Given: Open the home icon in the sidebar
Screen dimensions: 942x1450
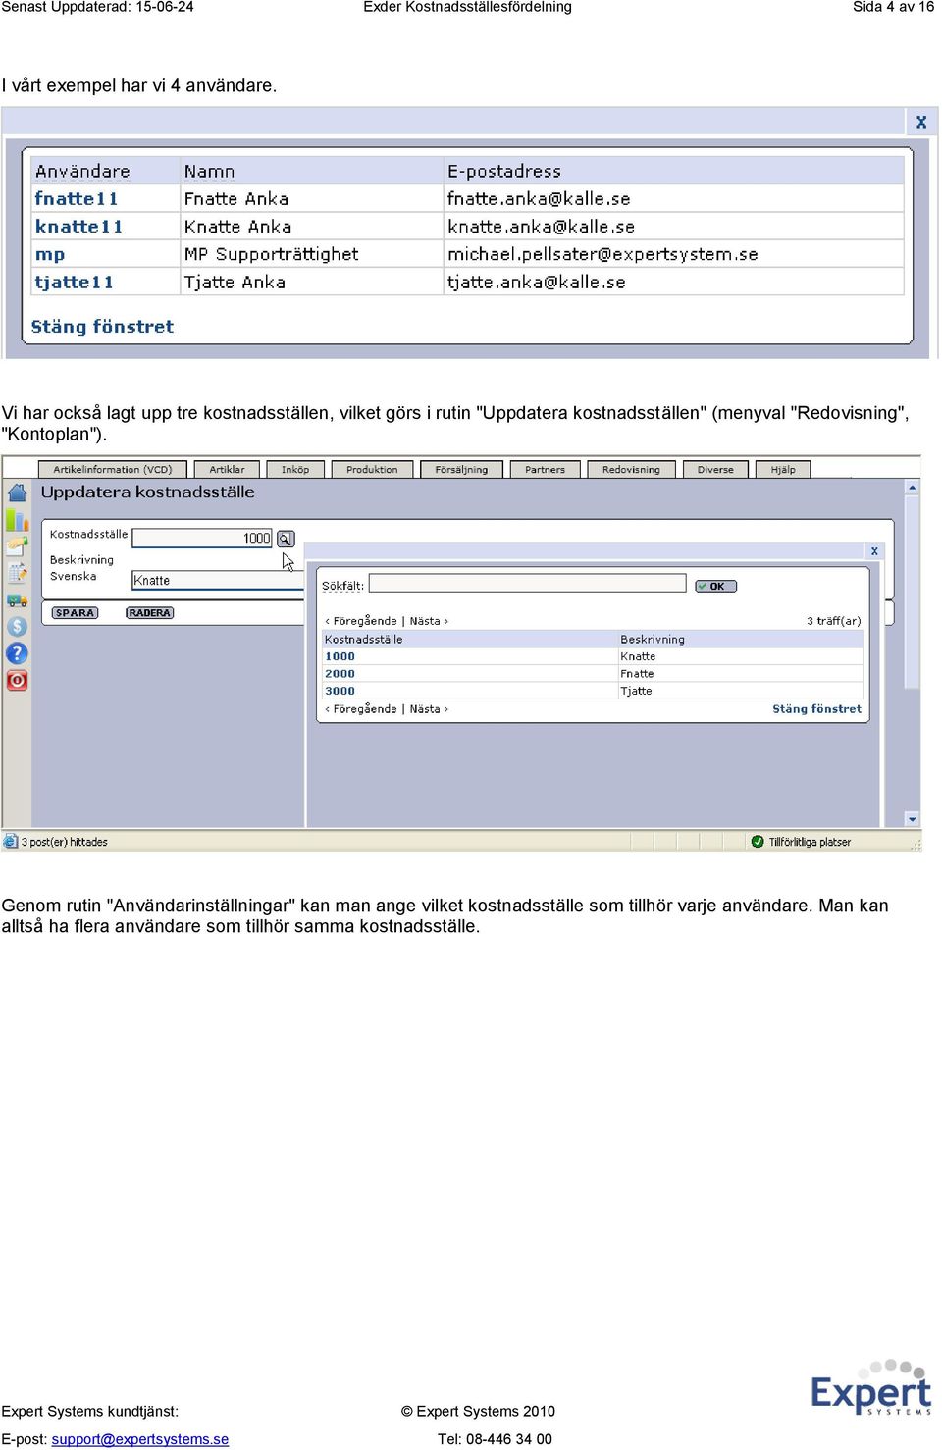Looking at the screenshot, I should point(17,492).
